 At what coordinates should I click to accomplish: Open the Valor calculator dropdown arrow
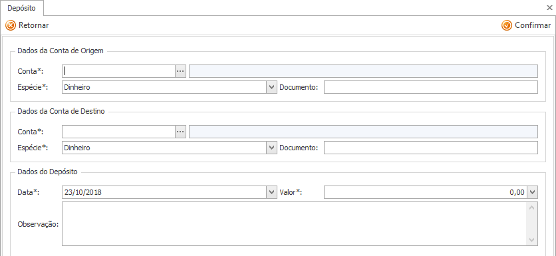point(533,193)
